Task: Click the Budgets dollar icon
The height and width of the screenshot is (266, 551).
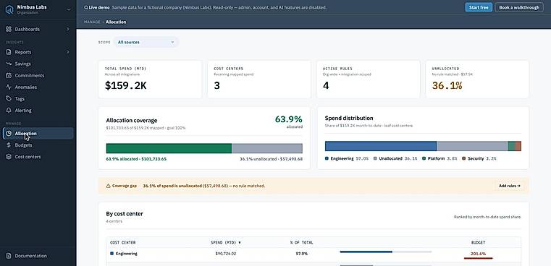Action: pos(9,145)
